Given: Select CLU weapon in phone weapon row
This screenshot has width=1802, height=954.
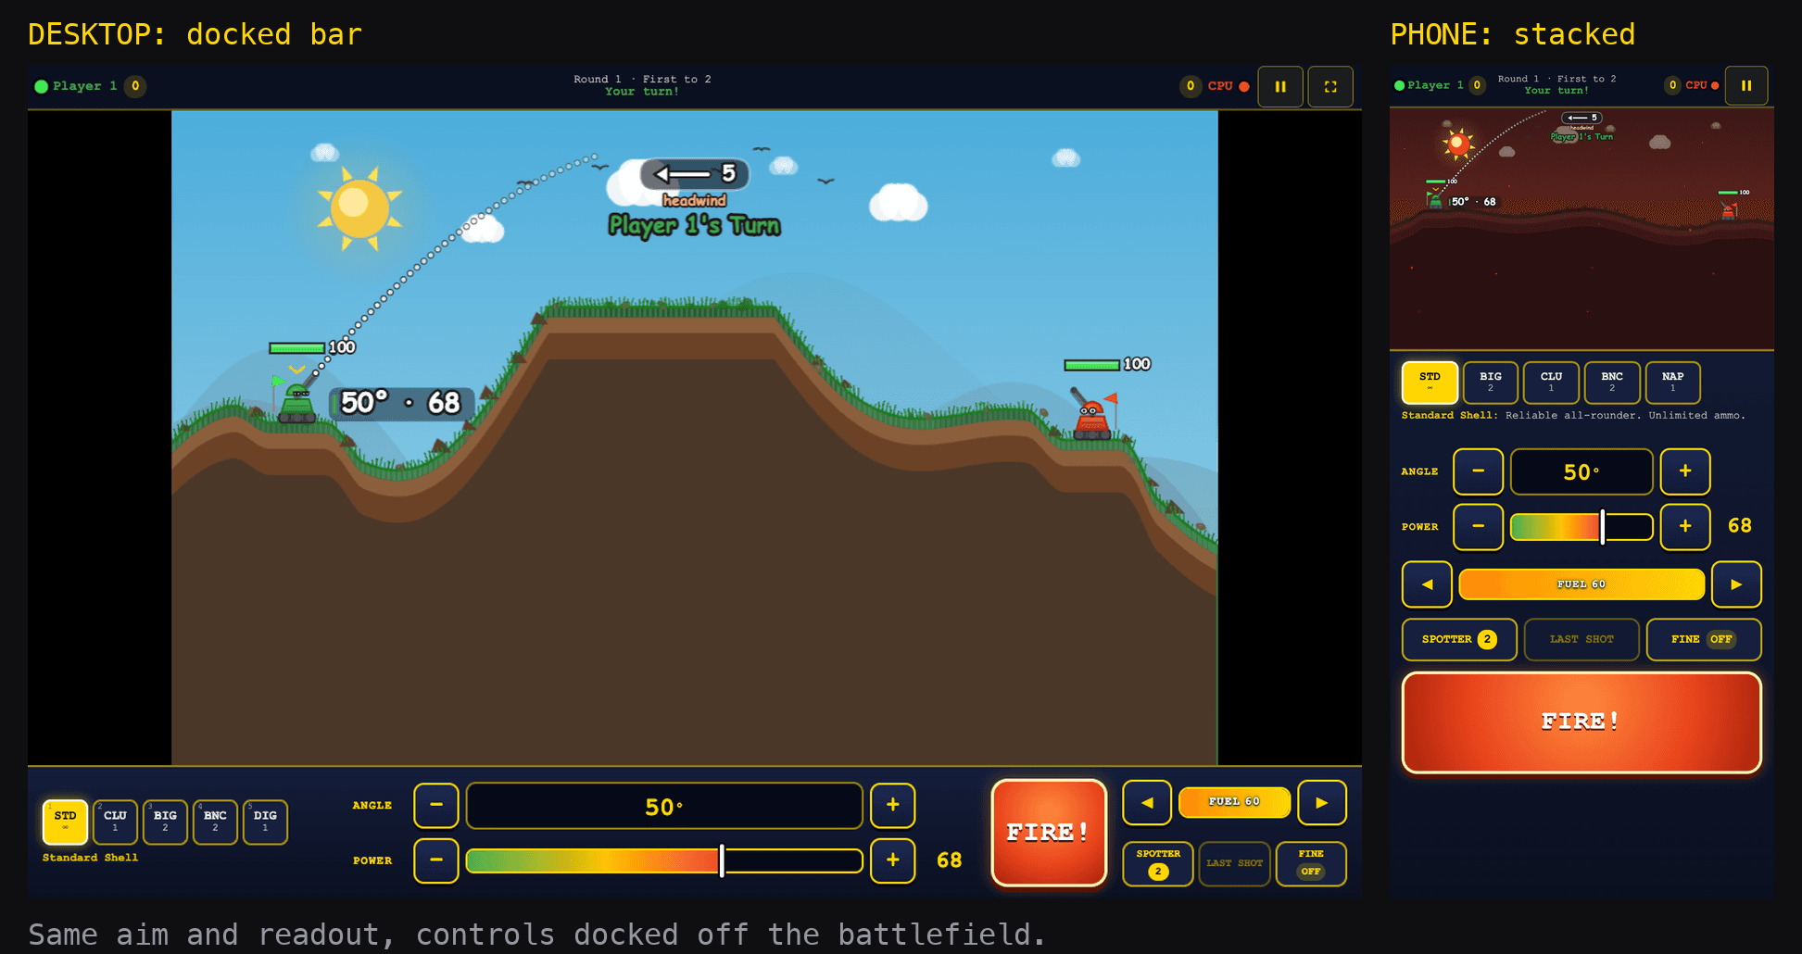Looking at the screenshot, I should 1551,383.
